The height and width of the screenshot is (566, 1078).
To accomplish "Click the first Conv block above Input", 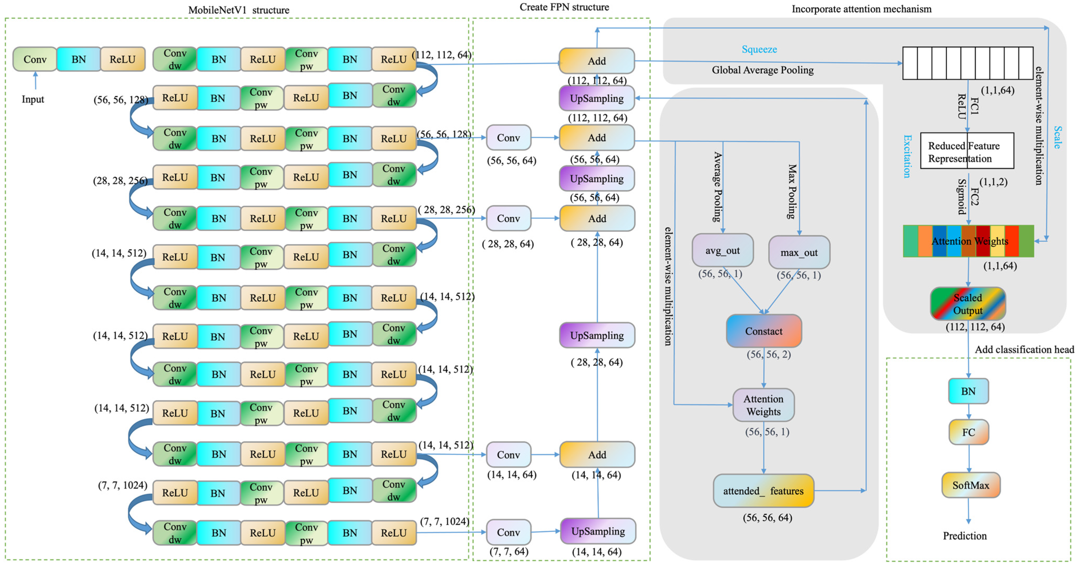I will coord(35,59).
